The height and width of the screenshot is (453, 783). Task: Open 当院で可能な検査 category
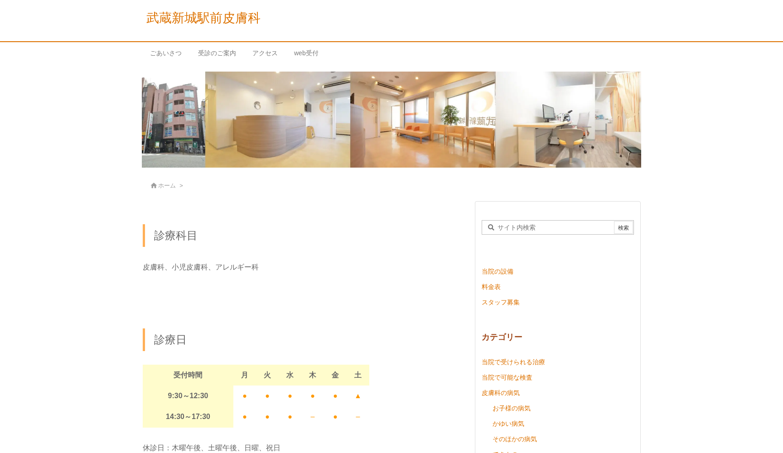point(507,377)
